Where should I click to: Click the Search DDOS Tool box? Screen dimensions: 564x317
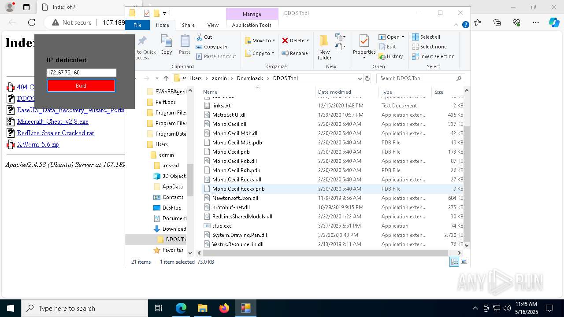coord(420,78)
